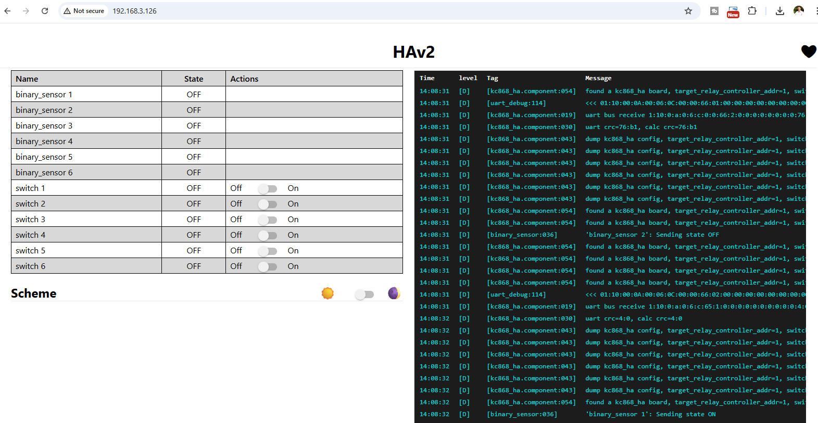Click the sun light-scheme icon
Viewport: 818px width, 423px height.
coord(328,293)
